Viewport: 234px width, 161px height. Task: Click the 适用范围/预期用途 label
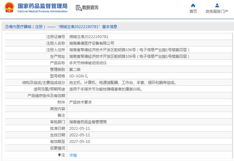(49, 89)
